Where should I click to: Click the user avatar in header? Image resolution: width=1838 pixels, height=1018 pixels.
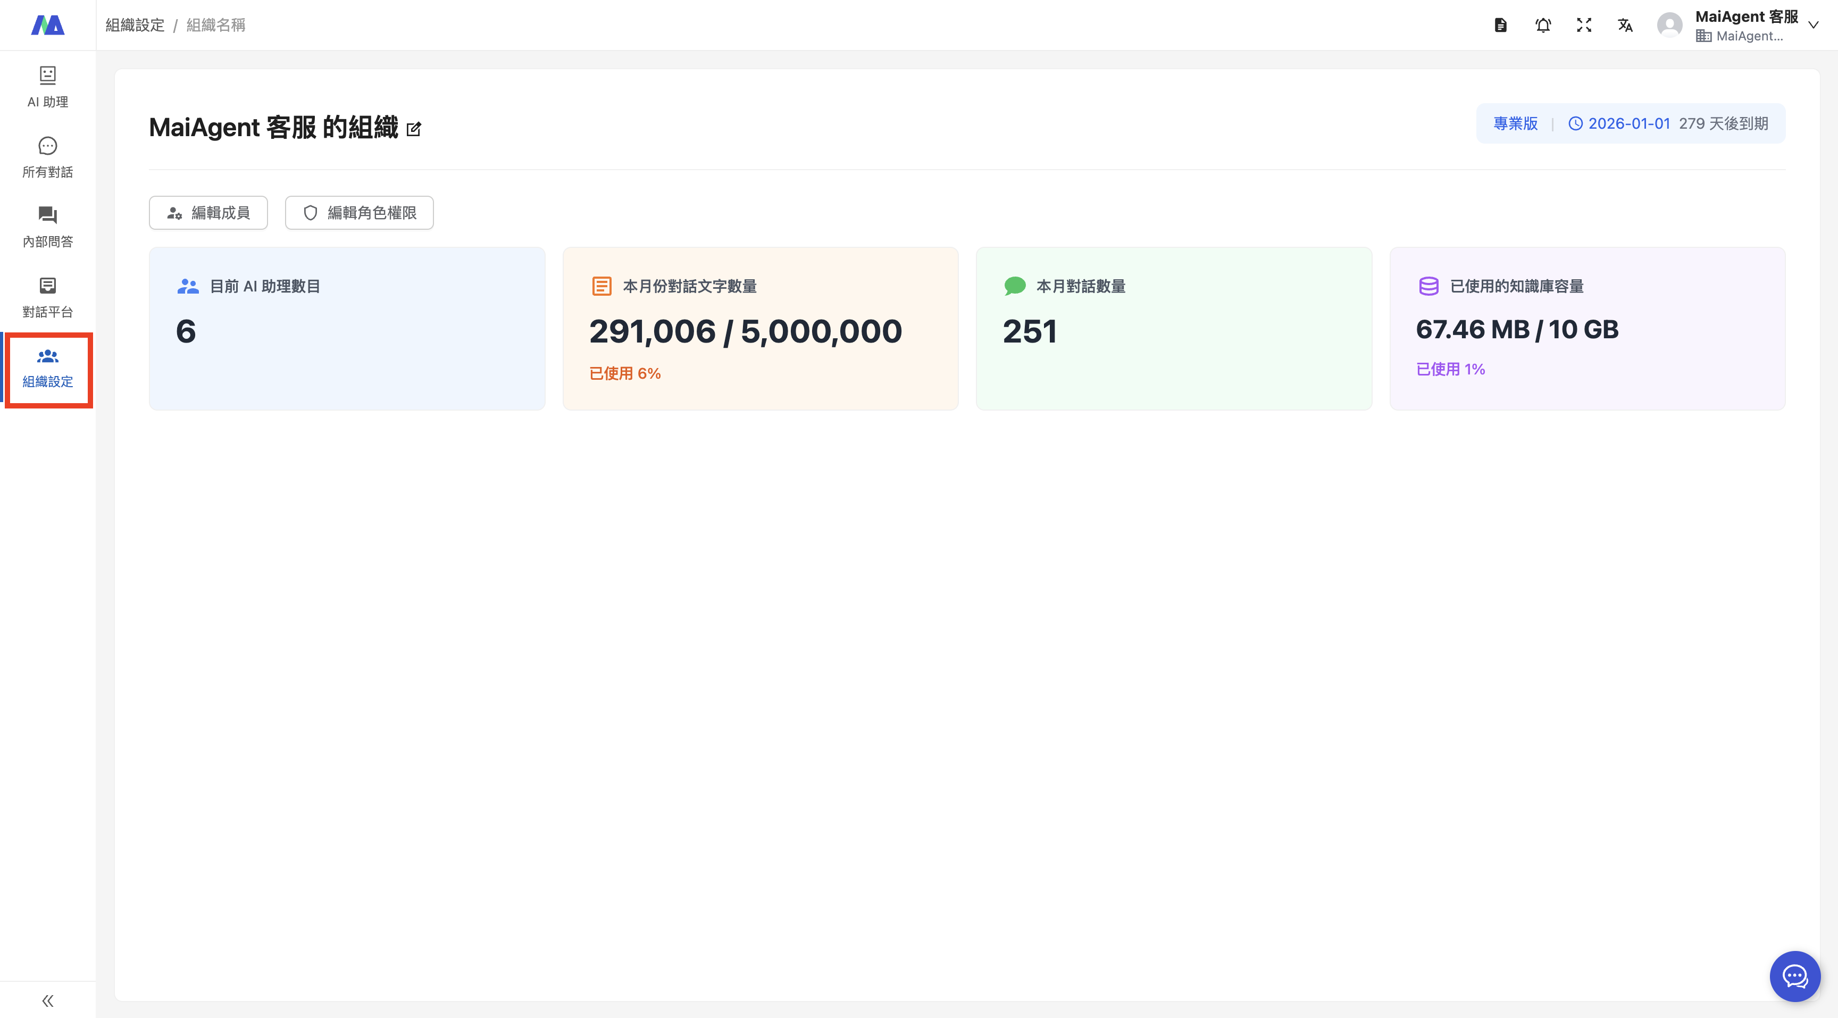tap(1669, 26)
